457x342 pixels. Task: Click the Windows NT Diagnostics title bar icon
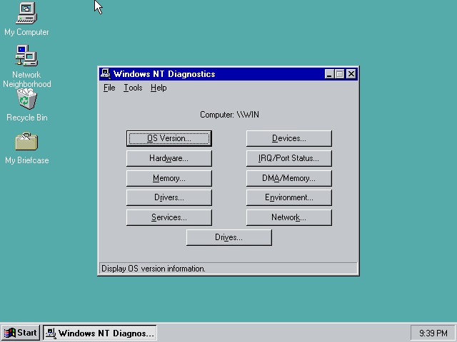(x=106, y=73)
